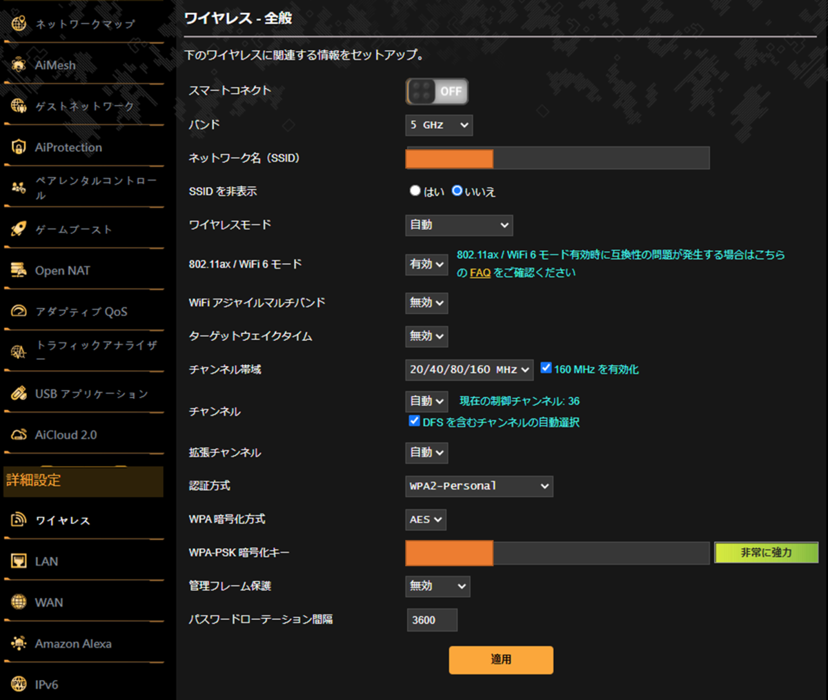828x700 pixels.
Task: Open the 拡張チャンネル dropdown
Action: [x=426, y=453]
